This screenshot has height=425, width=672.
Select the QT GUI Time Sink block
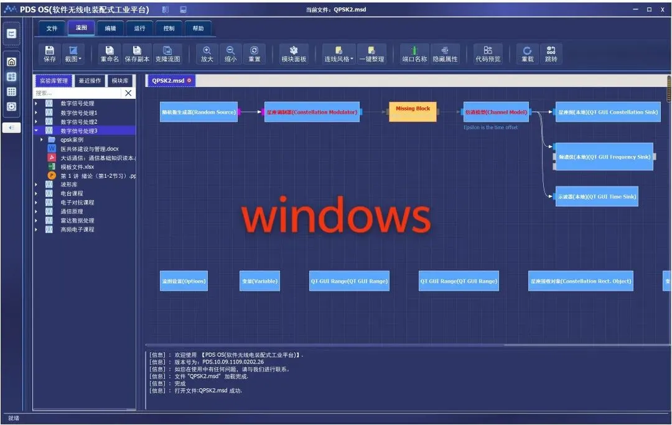tap(597, 196)
